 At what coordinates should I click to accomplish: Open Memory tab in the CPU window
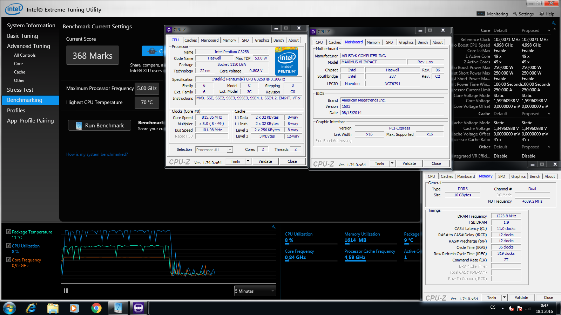coord(229,40)
